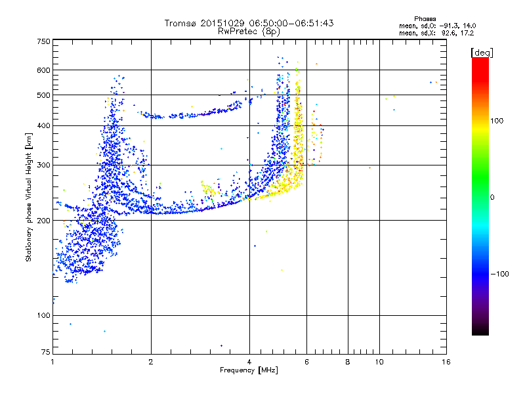Click the x-axis tick label '16'
The width and height of the screenshot is (525, 394).
click(446, 362)
